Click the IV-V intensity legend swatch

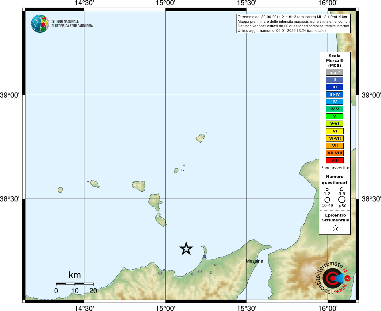tap(335, 109)
